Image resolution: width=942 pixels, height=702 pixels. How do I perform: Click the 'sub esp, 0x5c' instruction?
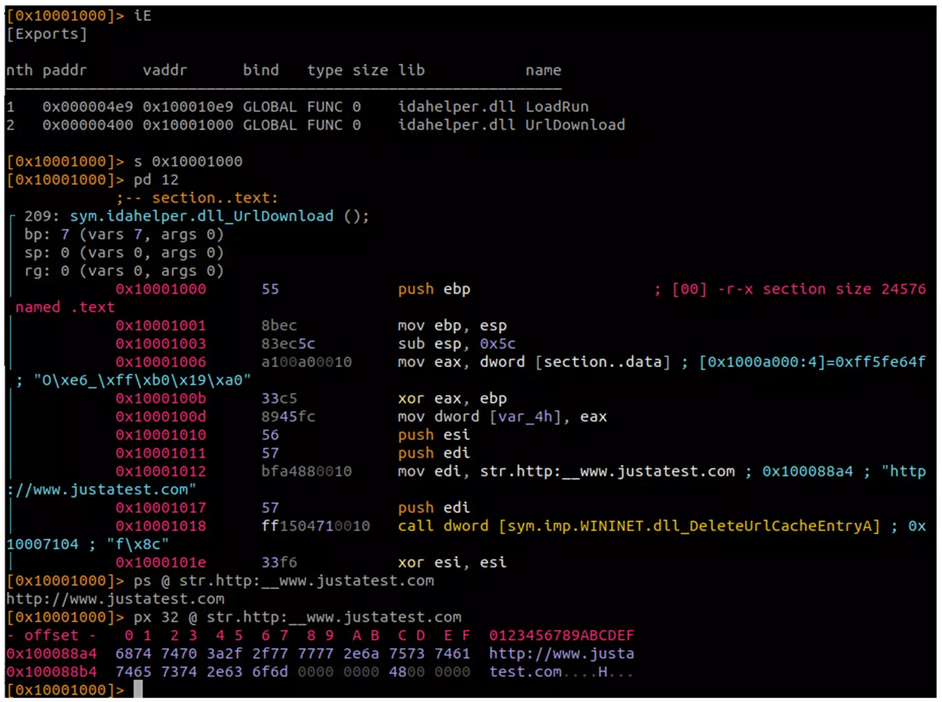[456, 344]
